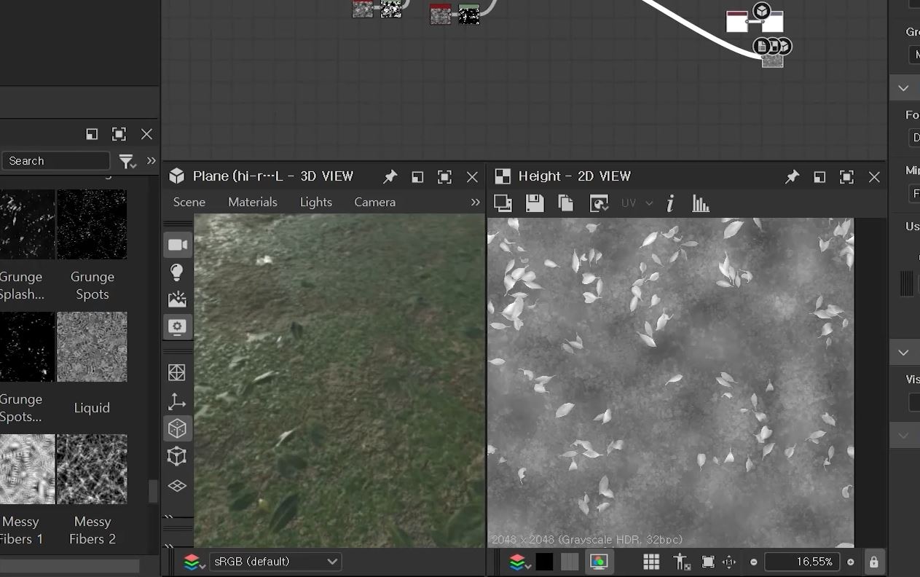The width and height of the screenshot is (920, 577).
Task: Select the Messy Fibers 2 thumbnail
Action: [92, 469]
